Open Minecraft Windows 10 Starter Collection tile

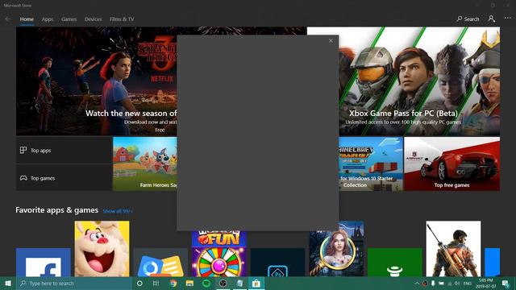(371, 164)
